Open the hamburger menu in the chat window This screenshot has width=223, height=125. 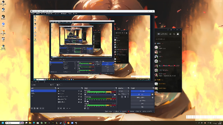click(170, 34)
